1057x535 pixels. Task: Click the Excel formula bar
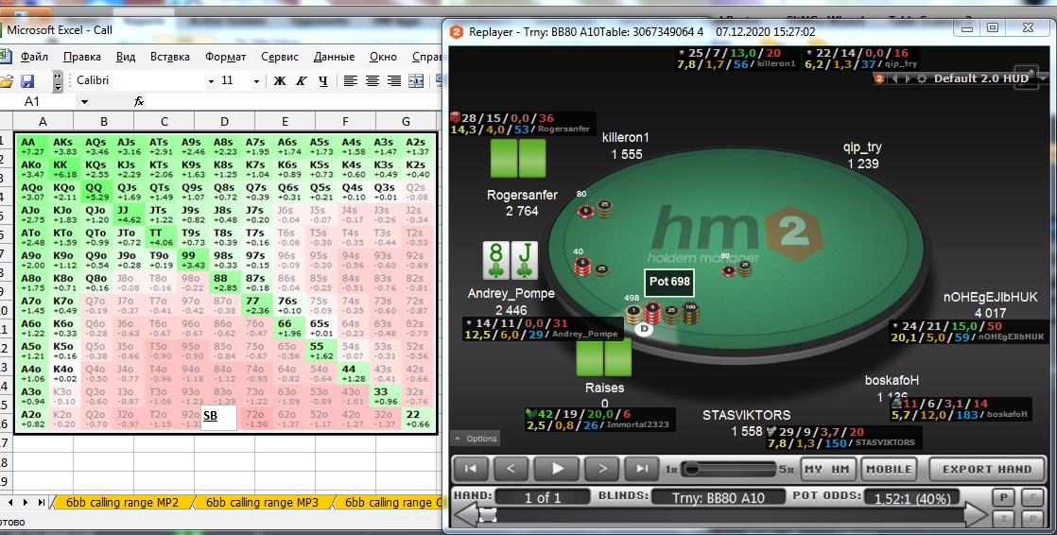(x=293, y=101)
